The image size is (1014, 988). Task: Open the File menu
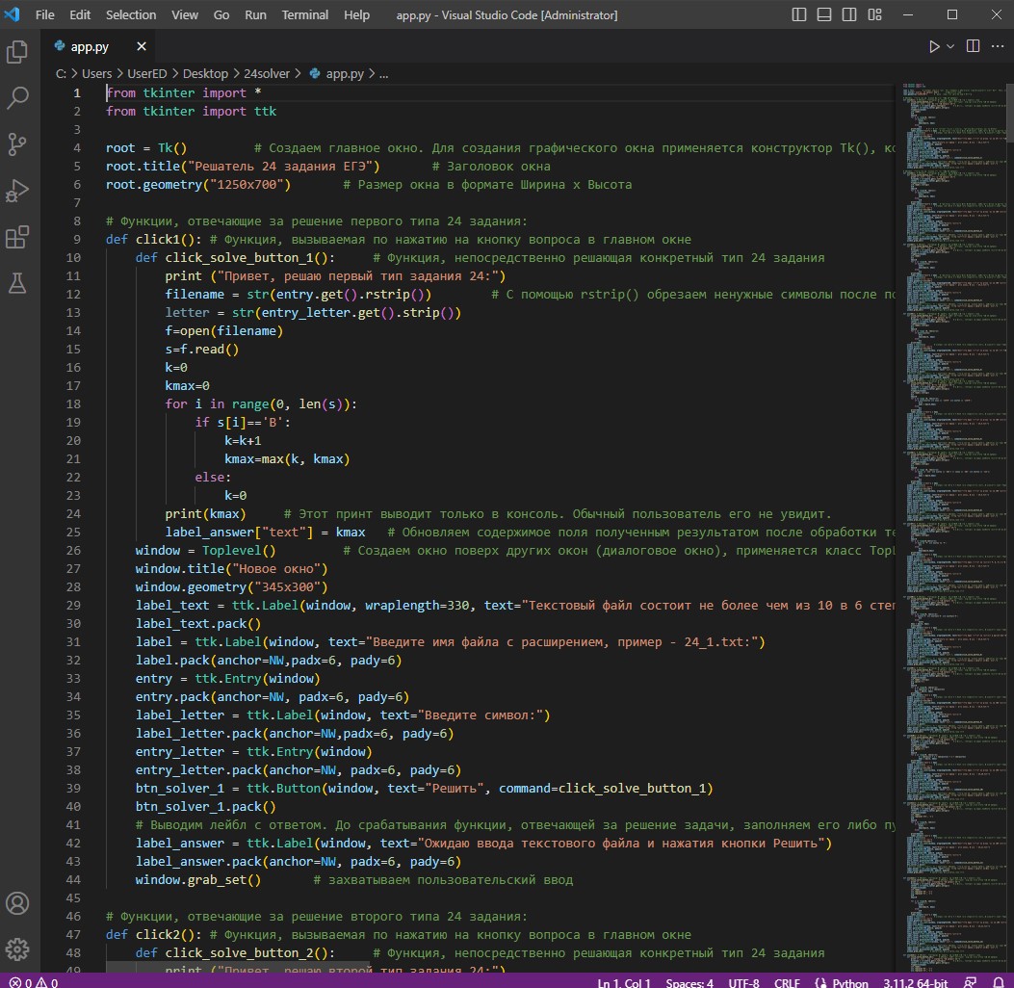[44, 14]
